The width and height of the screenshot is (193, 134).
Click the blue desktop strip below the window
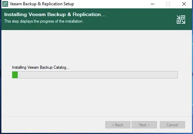[97, 133]
